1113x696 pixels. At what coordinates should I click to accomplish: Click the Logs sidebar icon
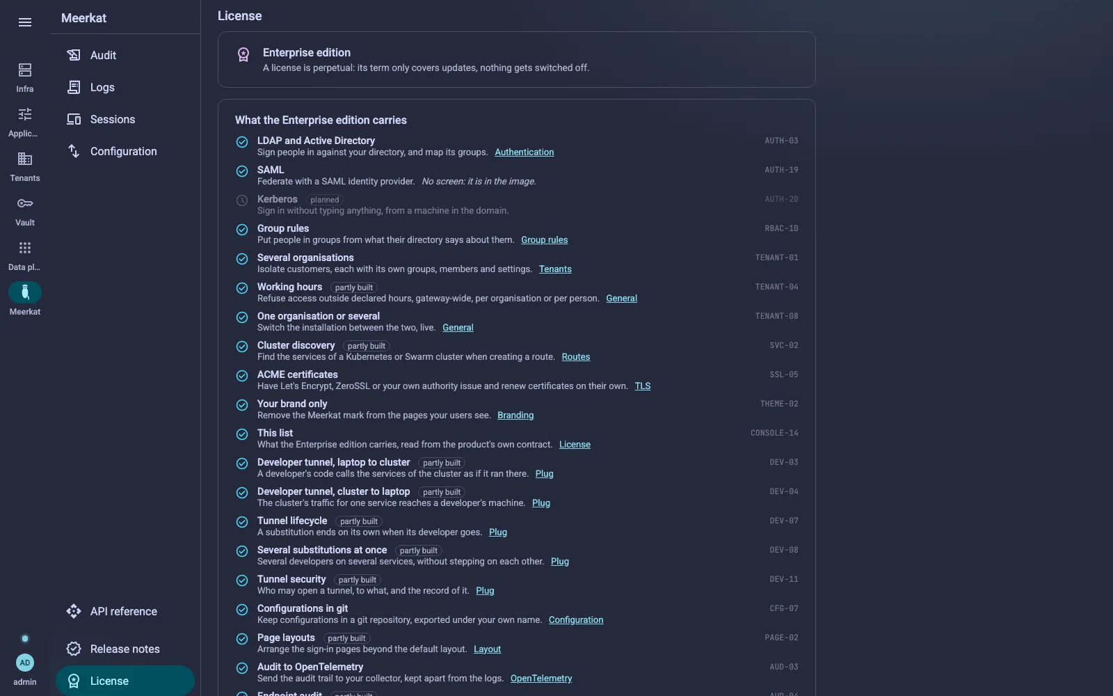coord(74,87)
